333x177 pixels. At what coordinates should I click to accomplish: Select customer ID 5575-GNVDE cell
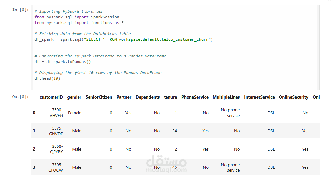pyautogui.click(x=56, y=131)
